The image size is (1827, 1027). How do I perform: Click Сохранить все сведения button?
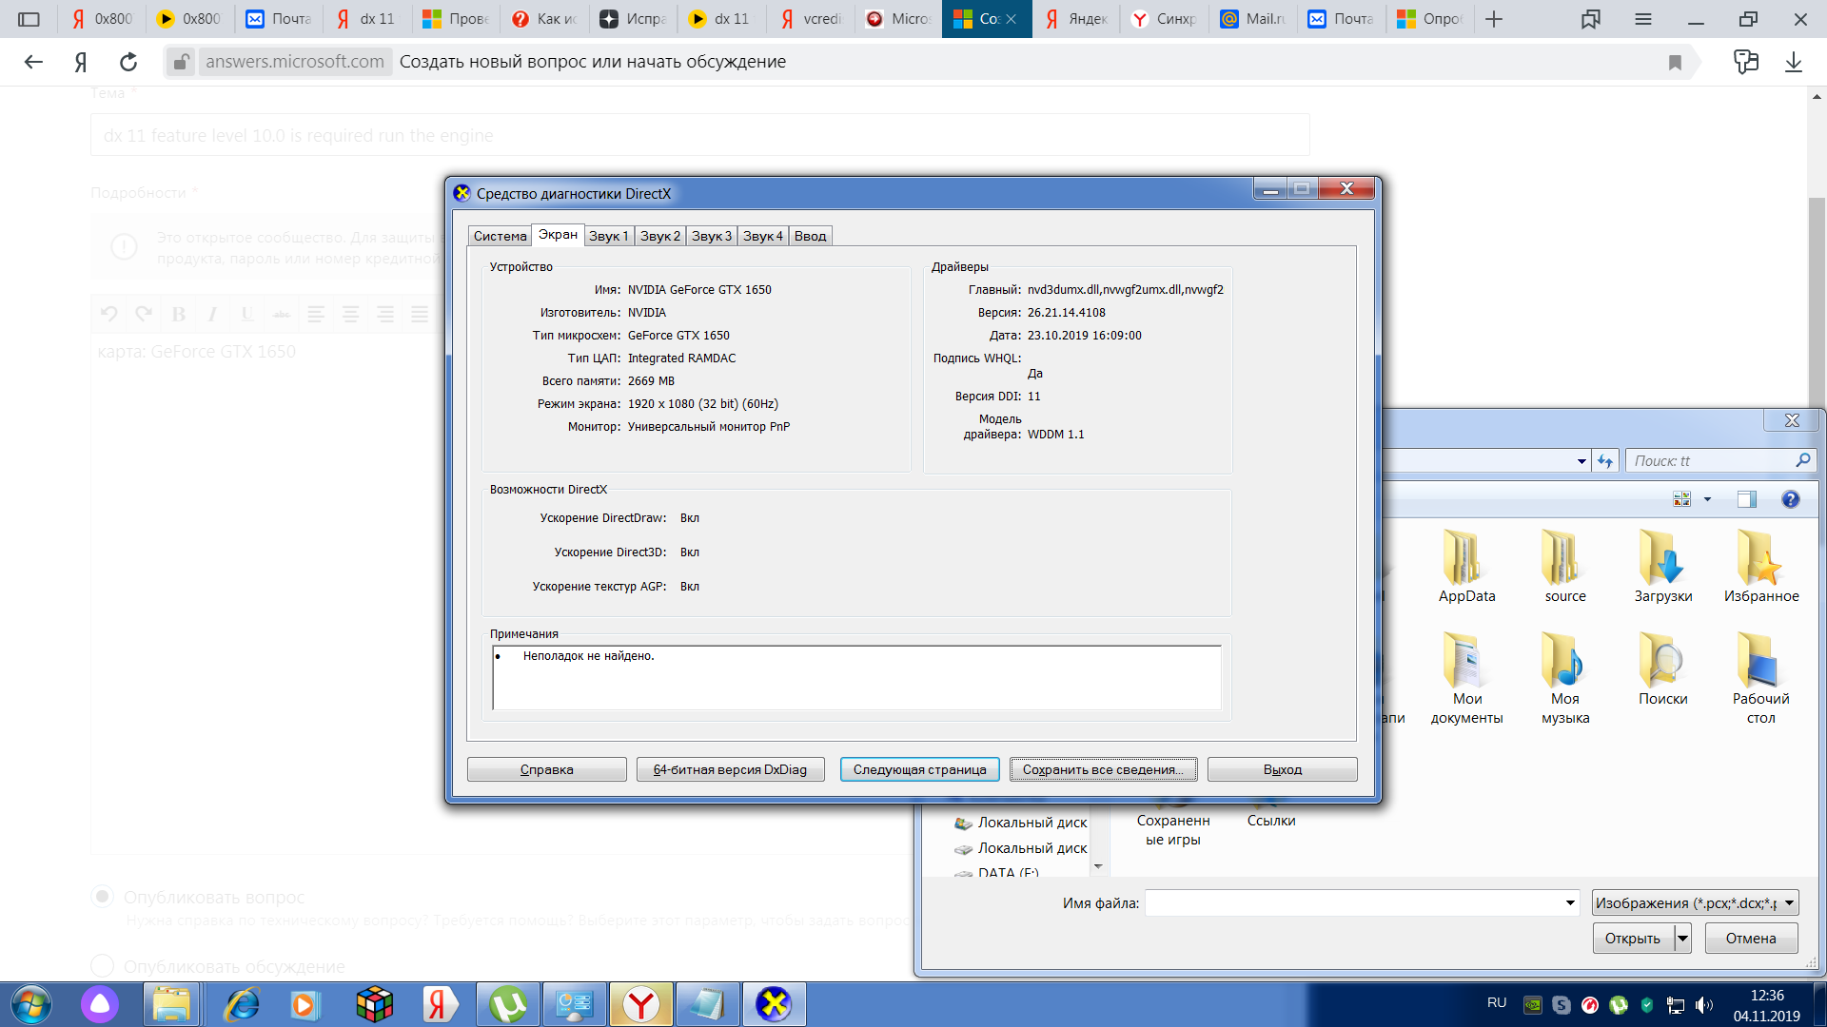pyautogui.click(x=1103, y=769)
